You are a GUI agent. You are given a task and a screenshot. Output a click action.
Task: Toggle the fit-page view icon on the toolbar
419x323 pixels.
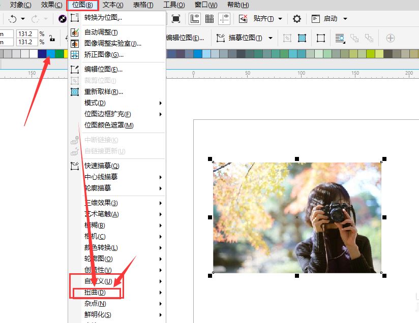[177, 18]
